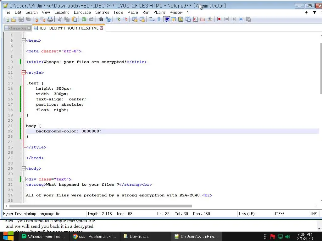
Task: Click the system tray volume icon
Action: [x=287, y=237]
